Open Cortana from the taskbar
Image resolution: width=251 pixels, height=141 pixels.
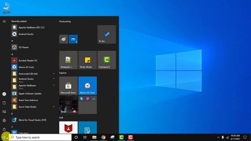point(76,137)
